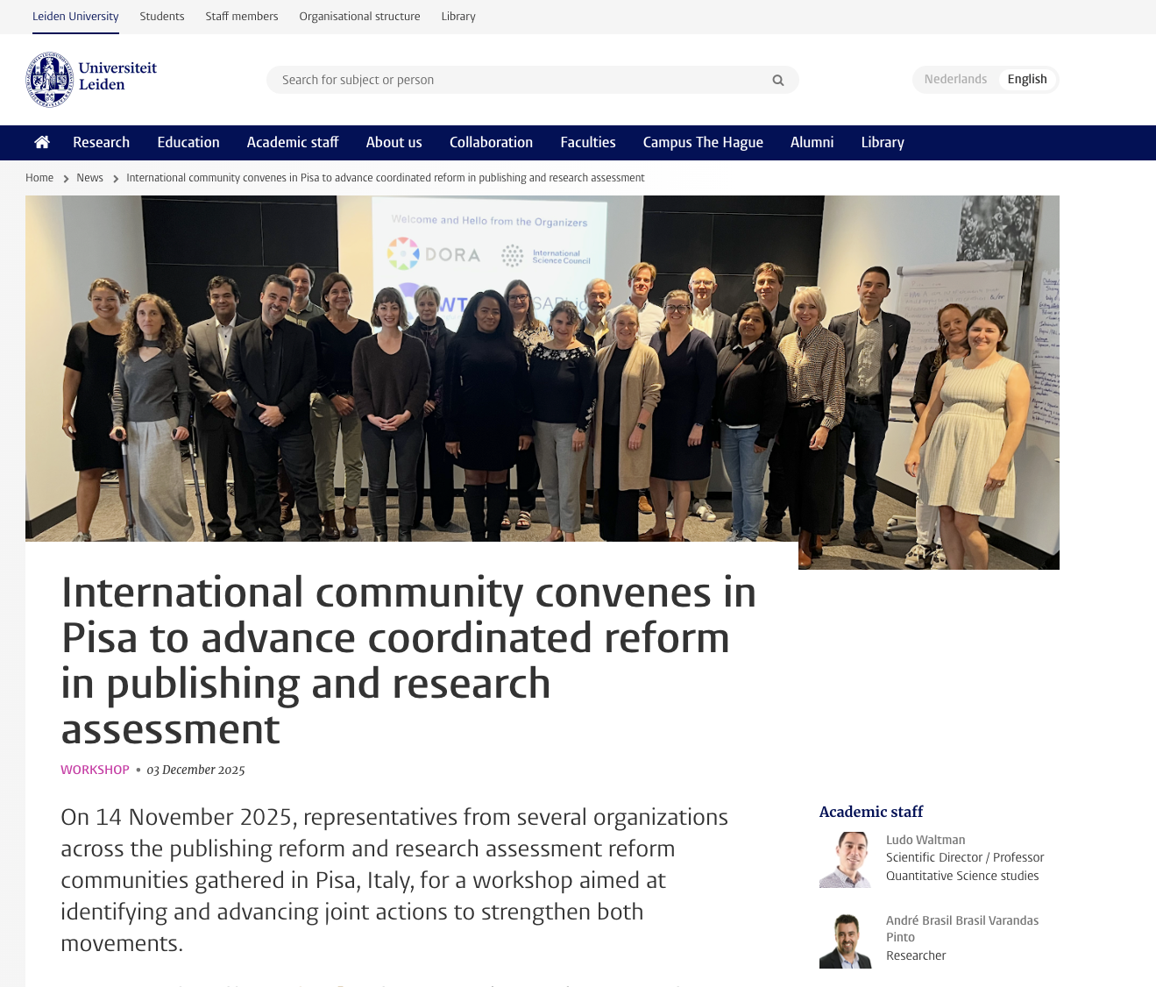The image size is (1156, 987).
Task: Open the Education menu item
Action: tap(188, 142)
